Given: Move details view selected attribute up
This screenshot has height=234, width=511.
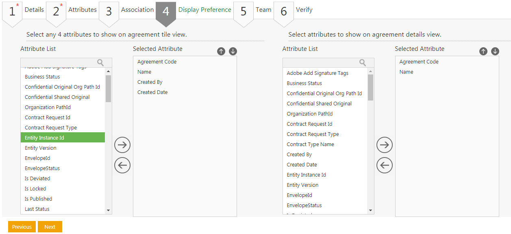Looking at the screenshot, I should pyautogui.click(x=483, y=51).
